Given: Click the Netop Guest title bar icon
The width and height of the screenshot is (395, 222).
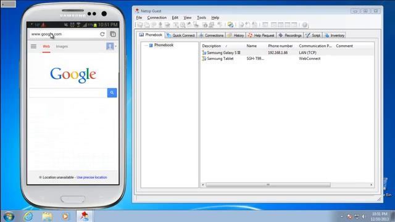Looking at the screenshot, I should pos(137,10).
